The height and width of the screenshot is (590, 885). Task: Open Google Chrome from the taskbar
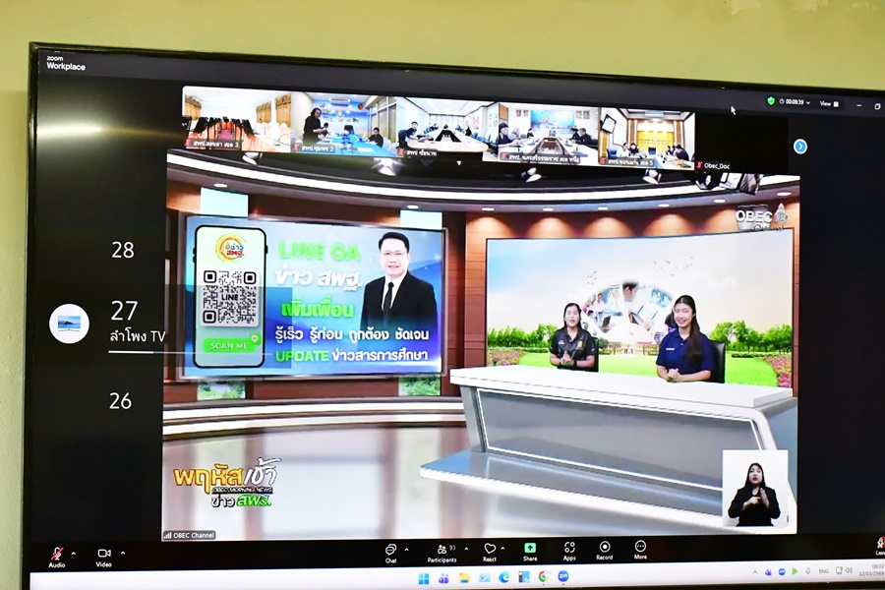coord(543,577)
